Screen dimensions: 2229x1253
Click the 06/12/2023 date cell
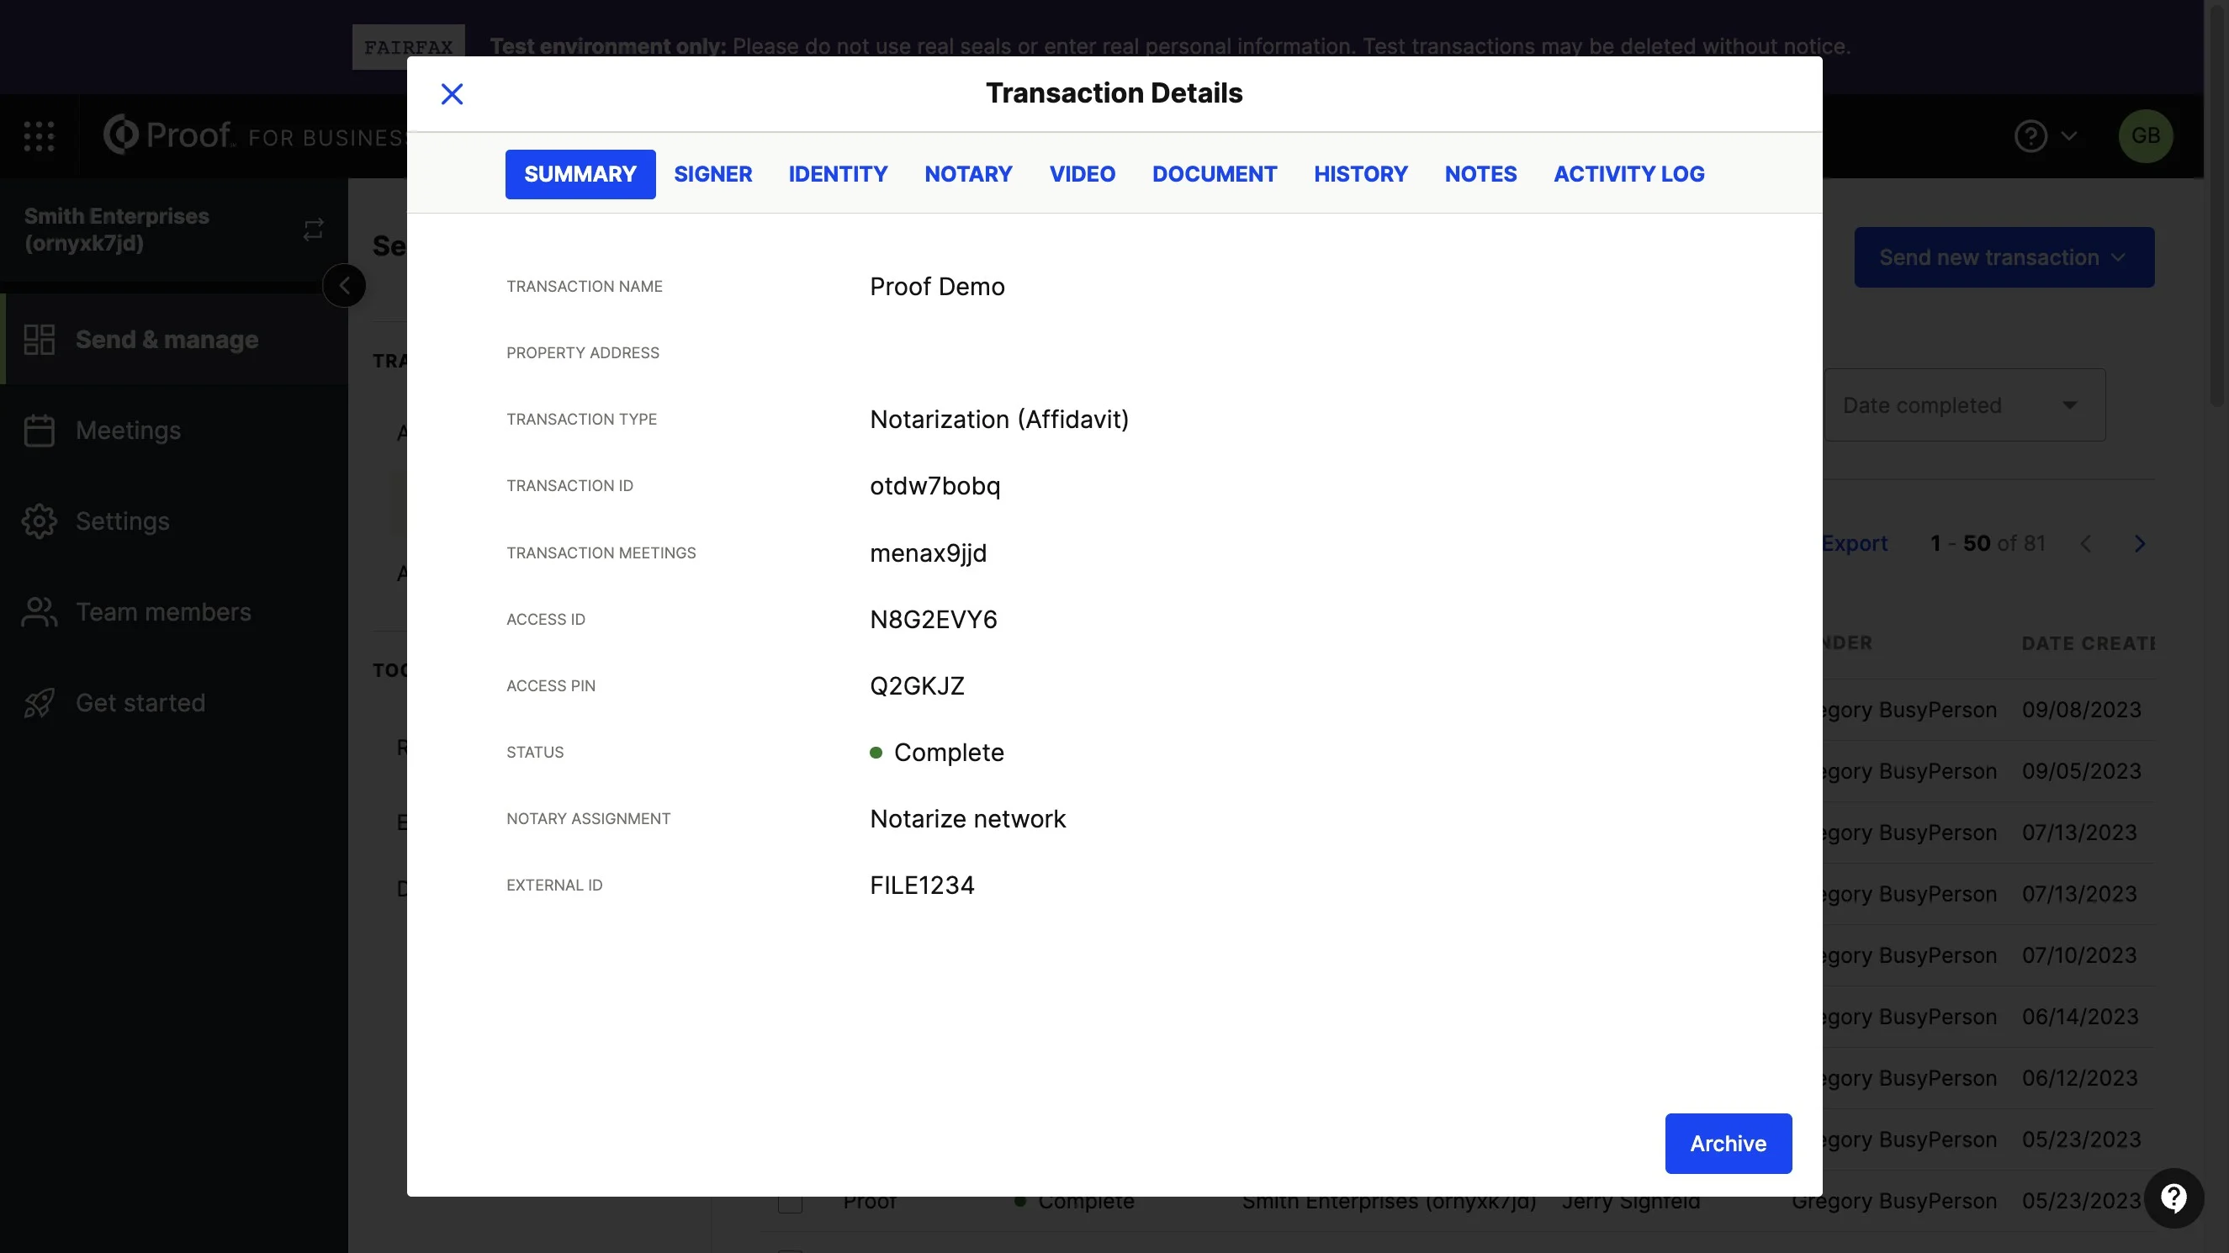pyautogui.click(x=2079, y=1078)
